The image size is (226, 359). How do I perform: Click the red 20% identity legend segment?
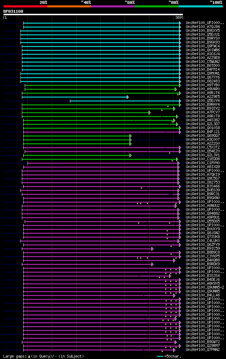click(x=25, y=6)
